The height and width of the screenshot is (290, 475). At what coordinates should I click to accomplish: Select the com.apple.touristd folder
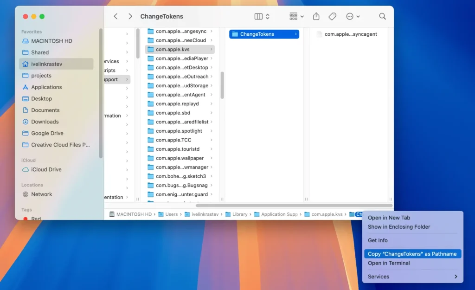180,149
